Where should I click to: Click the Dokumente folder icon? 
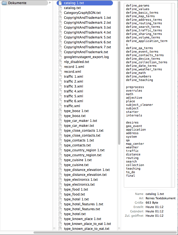pyautogui.click(x=4, y=3)
